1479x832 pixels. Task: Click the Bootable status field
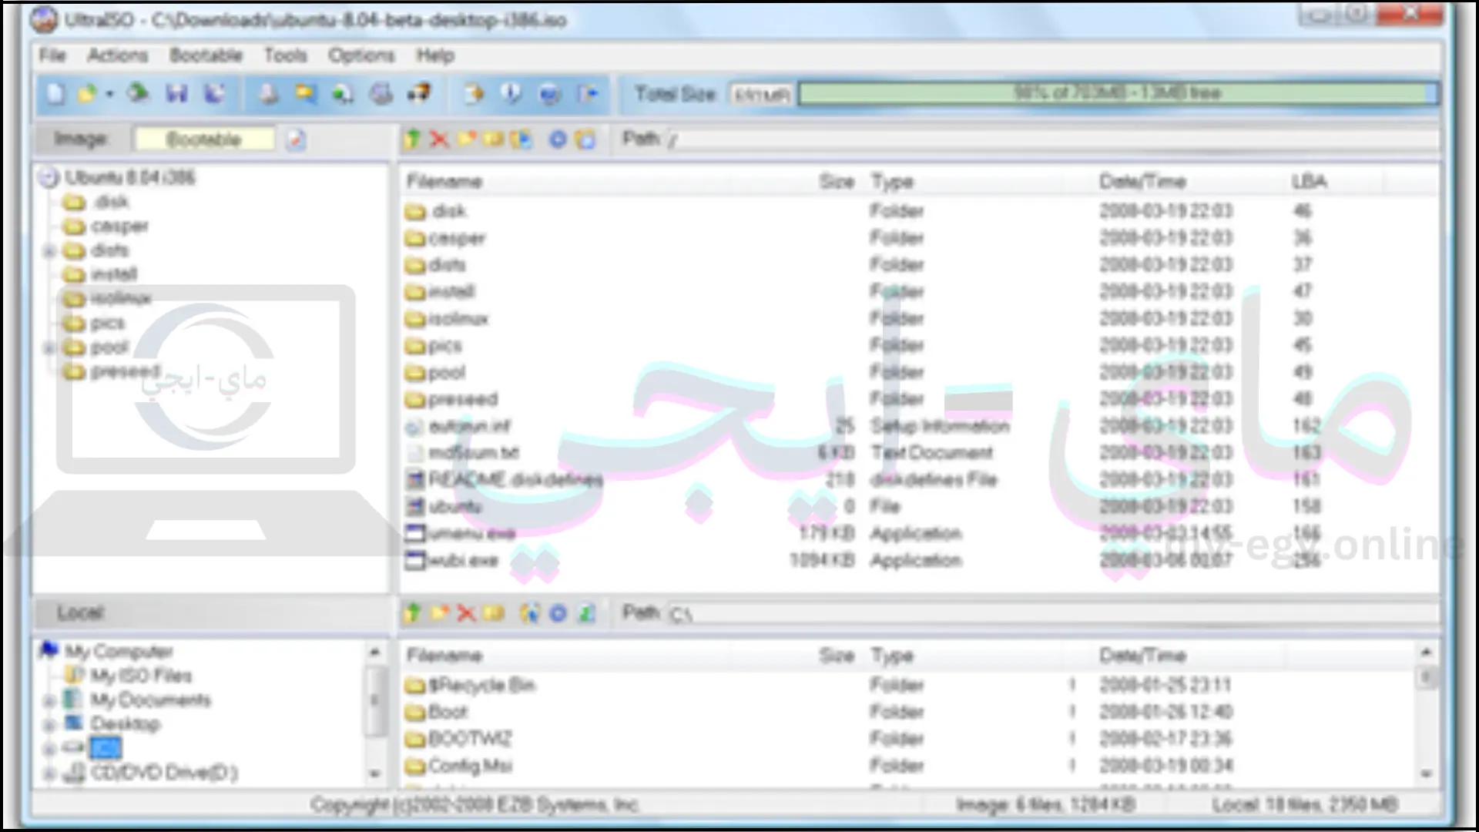coord(204,139)
